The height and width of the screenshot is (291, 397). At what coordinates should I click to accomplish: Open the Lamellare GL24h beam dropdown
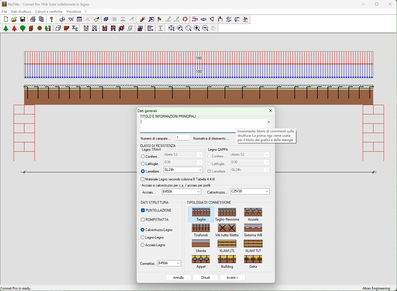click(x=183, y=170)
